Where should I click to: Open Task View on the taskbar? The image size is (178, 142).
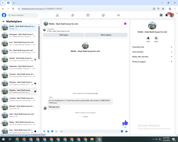click(10, 139)
